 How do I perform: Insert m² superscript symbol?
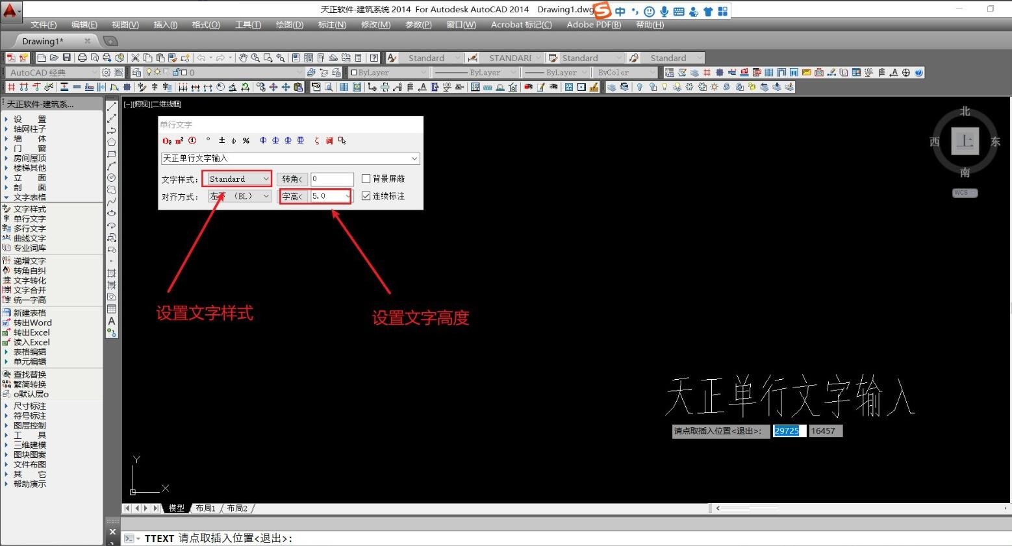(180, 141)
